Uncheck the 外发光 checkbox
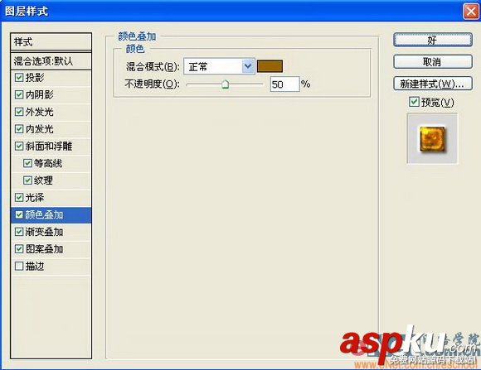 tap(19, 112)
